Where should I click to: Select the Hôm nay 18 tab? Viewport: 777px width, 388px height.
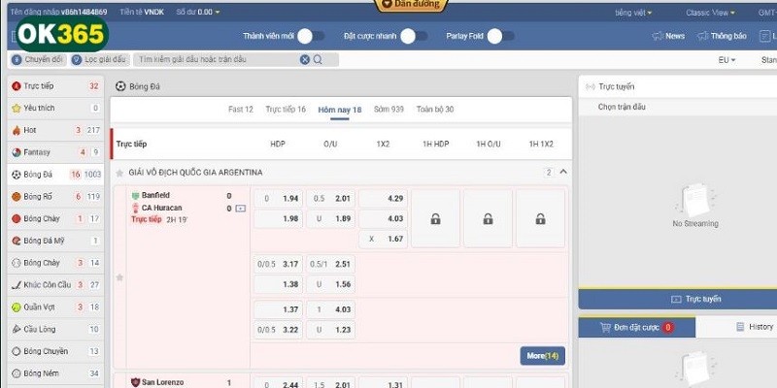tap(339, 110)
